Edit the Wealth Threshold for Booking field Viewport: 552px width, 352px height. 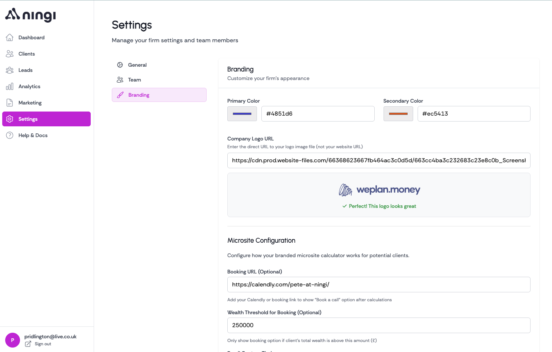[x=378, y=325]
